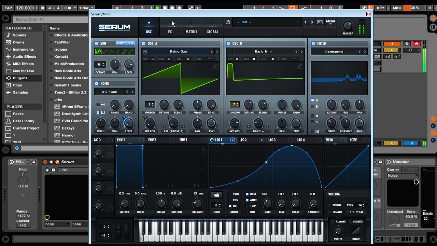The image size is (437, 246).
Task: Switch to Serum FX tab
Action: click(170, 27)
